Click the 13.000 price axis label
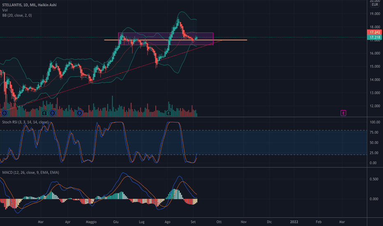The width and height of the screenshot is (383, 226). click(375, 93)
